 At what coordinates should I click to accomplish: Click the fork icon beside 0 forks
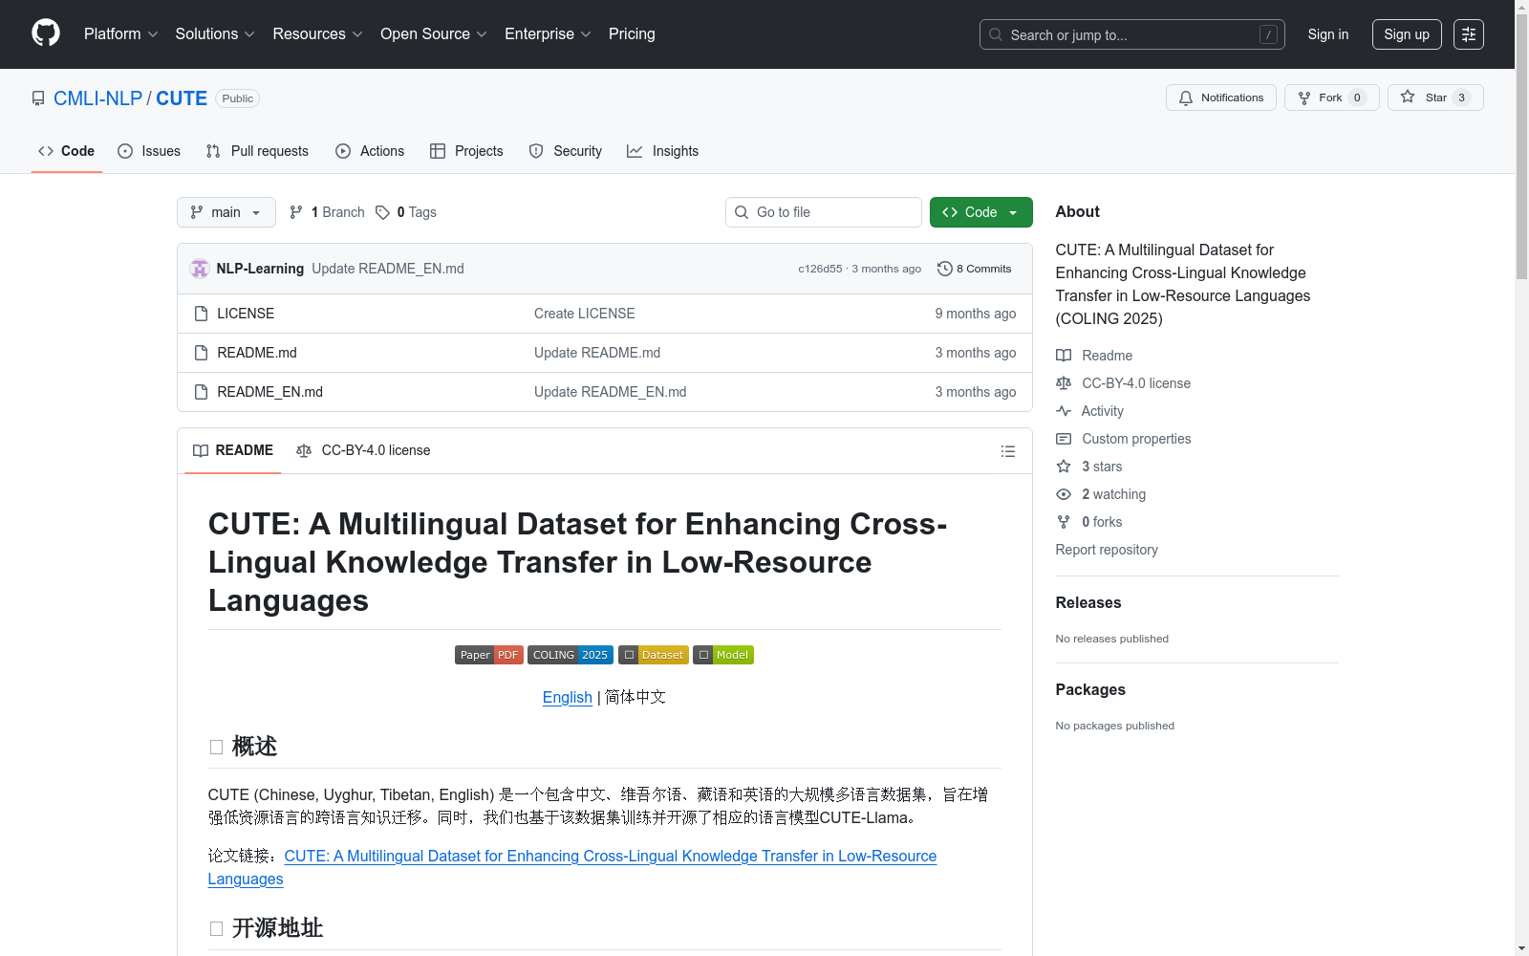[1064, 522]
